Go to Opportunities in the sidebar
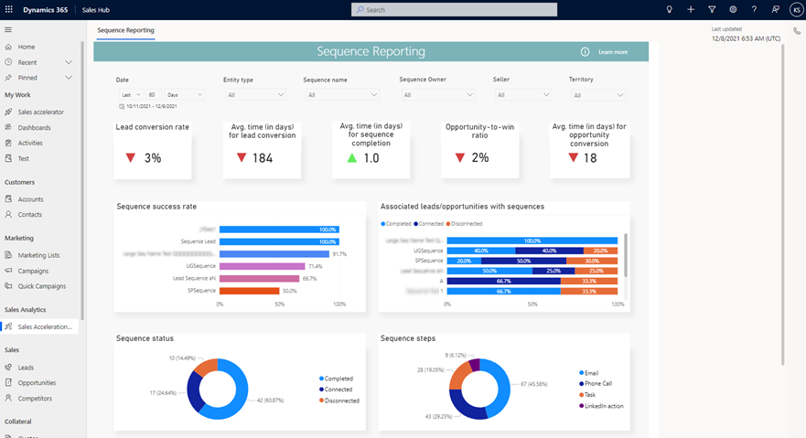The image size is (806, 438). coord(37,383)
